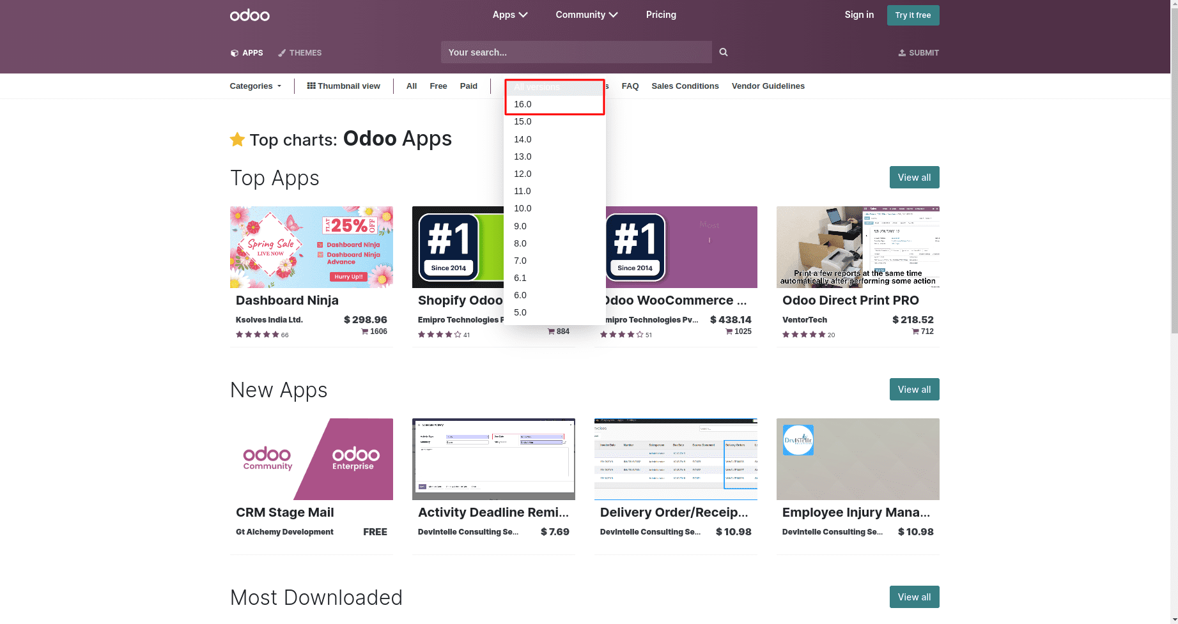
Task: Click the search magnifier icon
Action: point(724,52)
